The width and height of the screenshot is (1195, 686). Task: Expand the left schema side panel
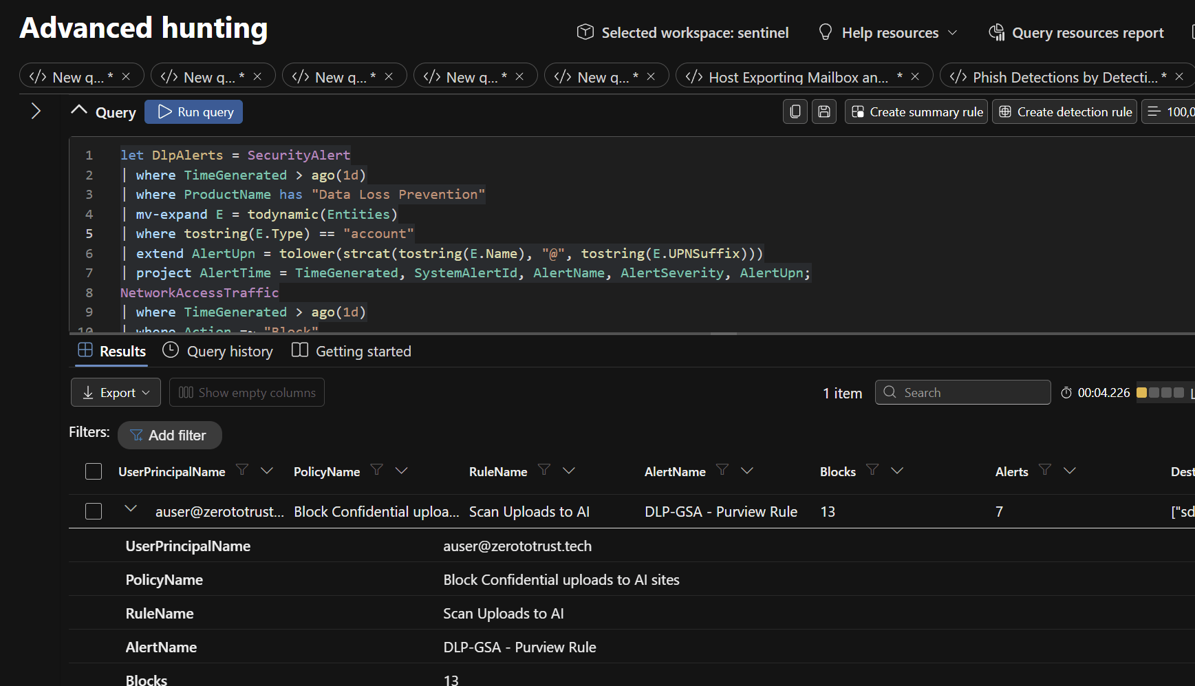(x=36, y=111)
